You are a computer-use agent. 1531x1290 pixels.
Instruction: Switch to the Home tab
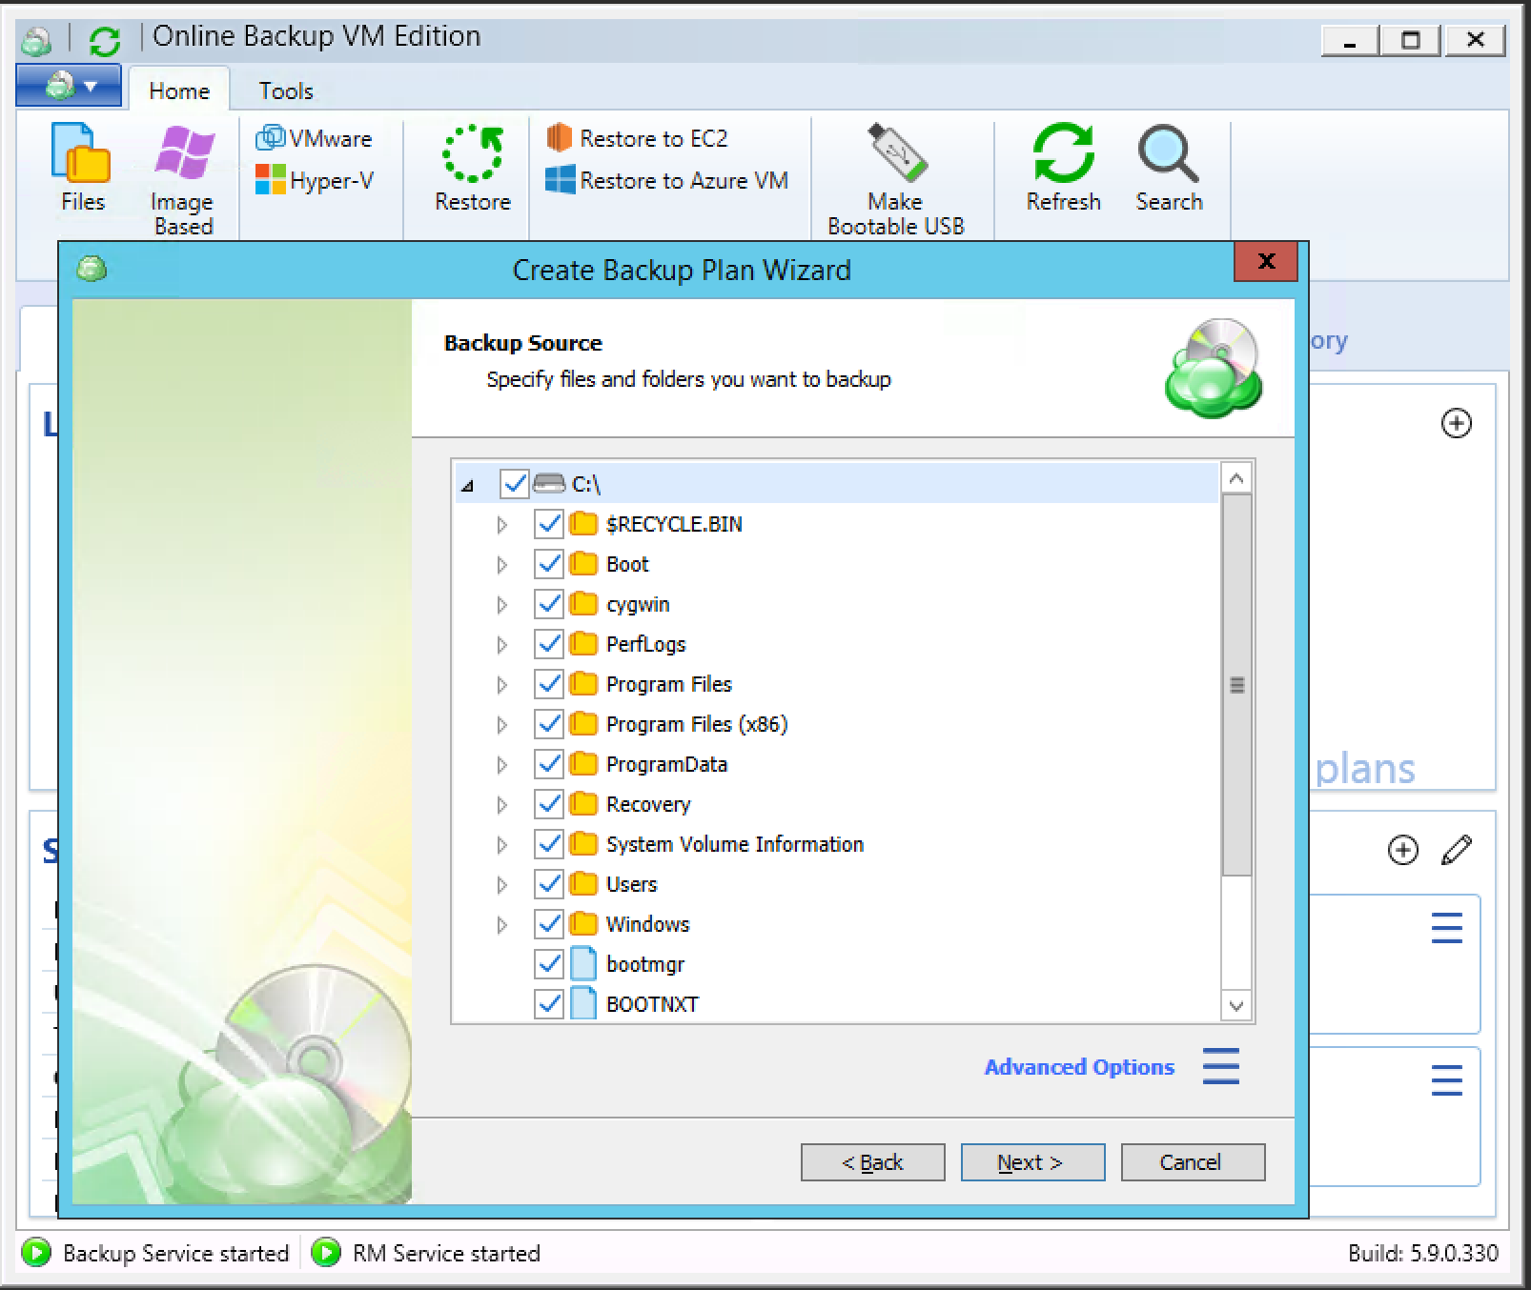tap(178, 91)
